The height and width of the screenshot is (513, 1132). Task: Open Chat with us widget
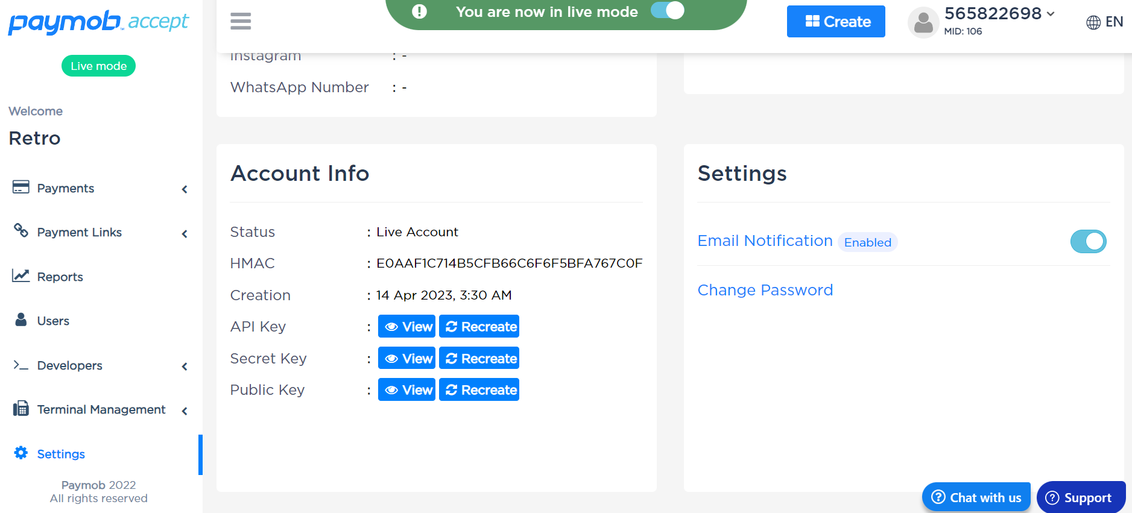click(x=976, y=497)
